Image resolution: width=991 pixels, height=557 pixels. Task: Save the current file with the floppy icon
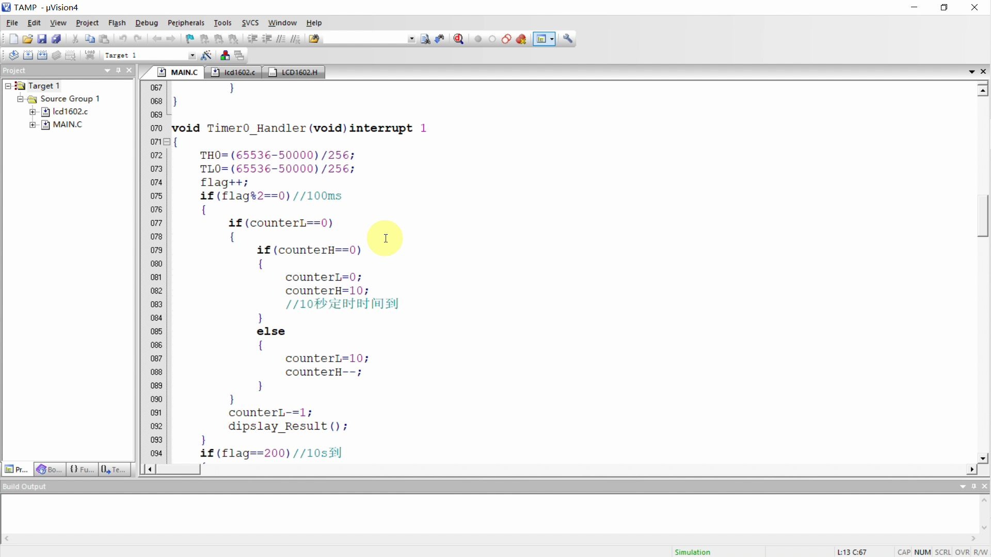tap(42, 39)
